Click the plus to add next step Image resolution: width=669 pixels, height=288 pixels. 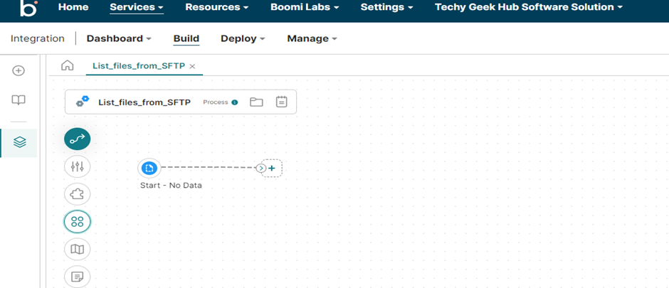272,168
